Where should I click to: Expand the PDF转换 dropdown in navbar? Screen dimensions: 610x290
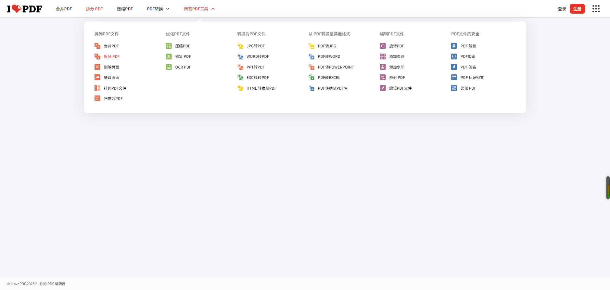pos(158,9)
